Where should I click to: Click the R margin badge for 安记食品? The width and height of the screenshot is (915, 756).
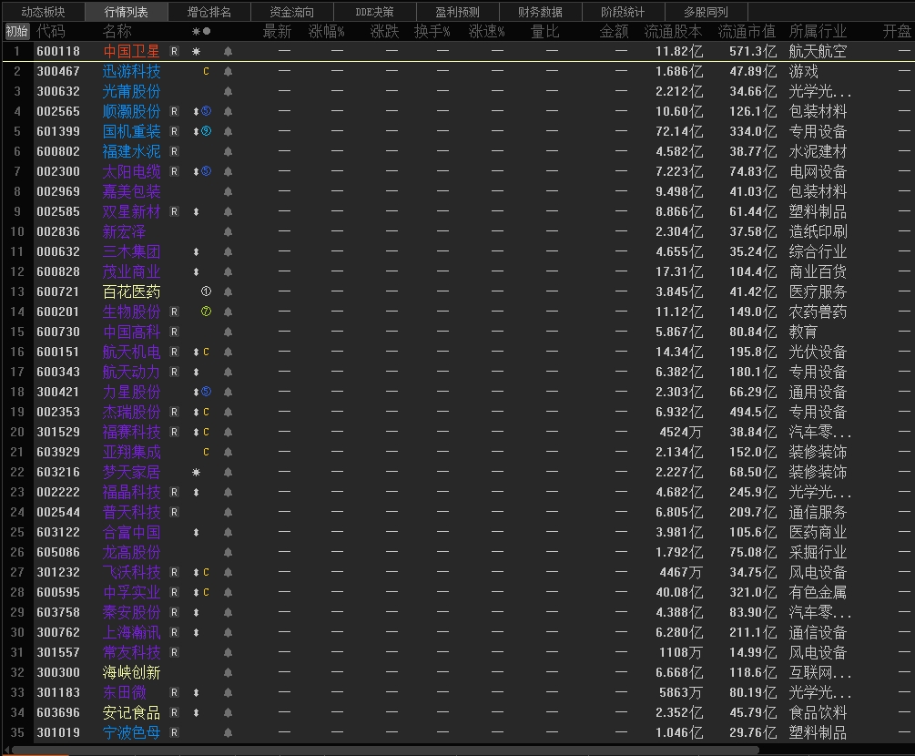click(174, 712)
